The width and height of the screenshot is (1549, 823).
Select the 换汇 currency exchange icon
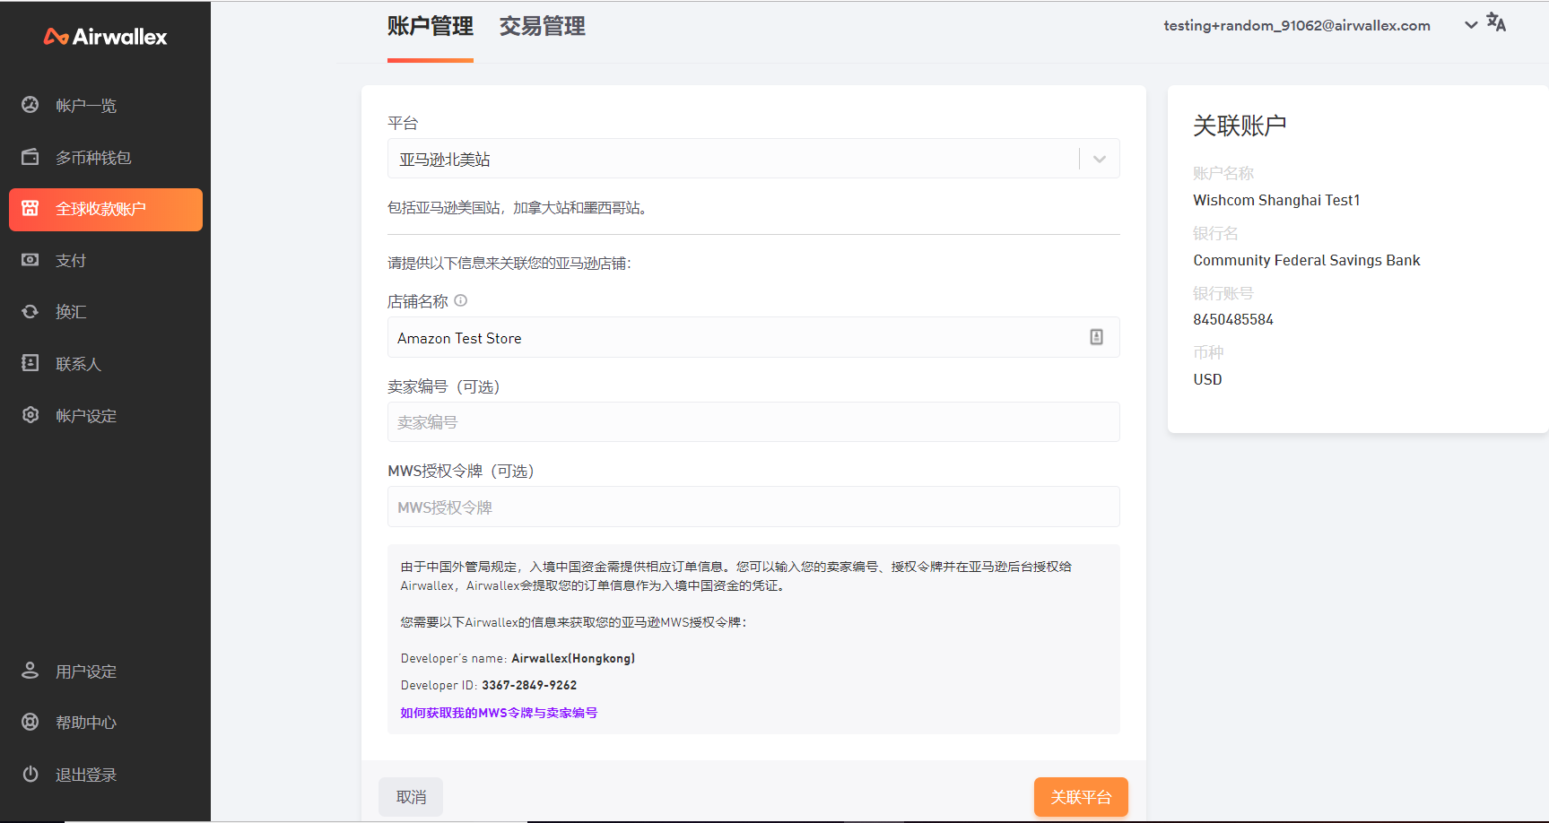[30, 311]
